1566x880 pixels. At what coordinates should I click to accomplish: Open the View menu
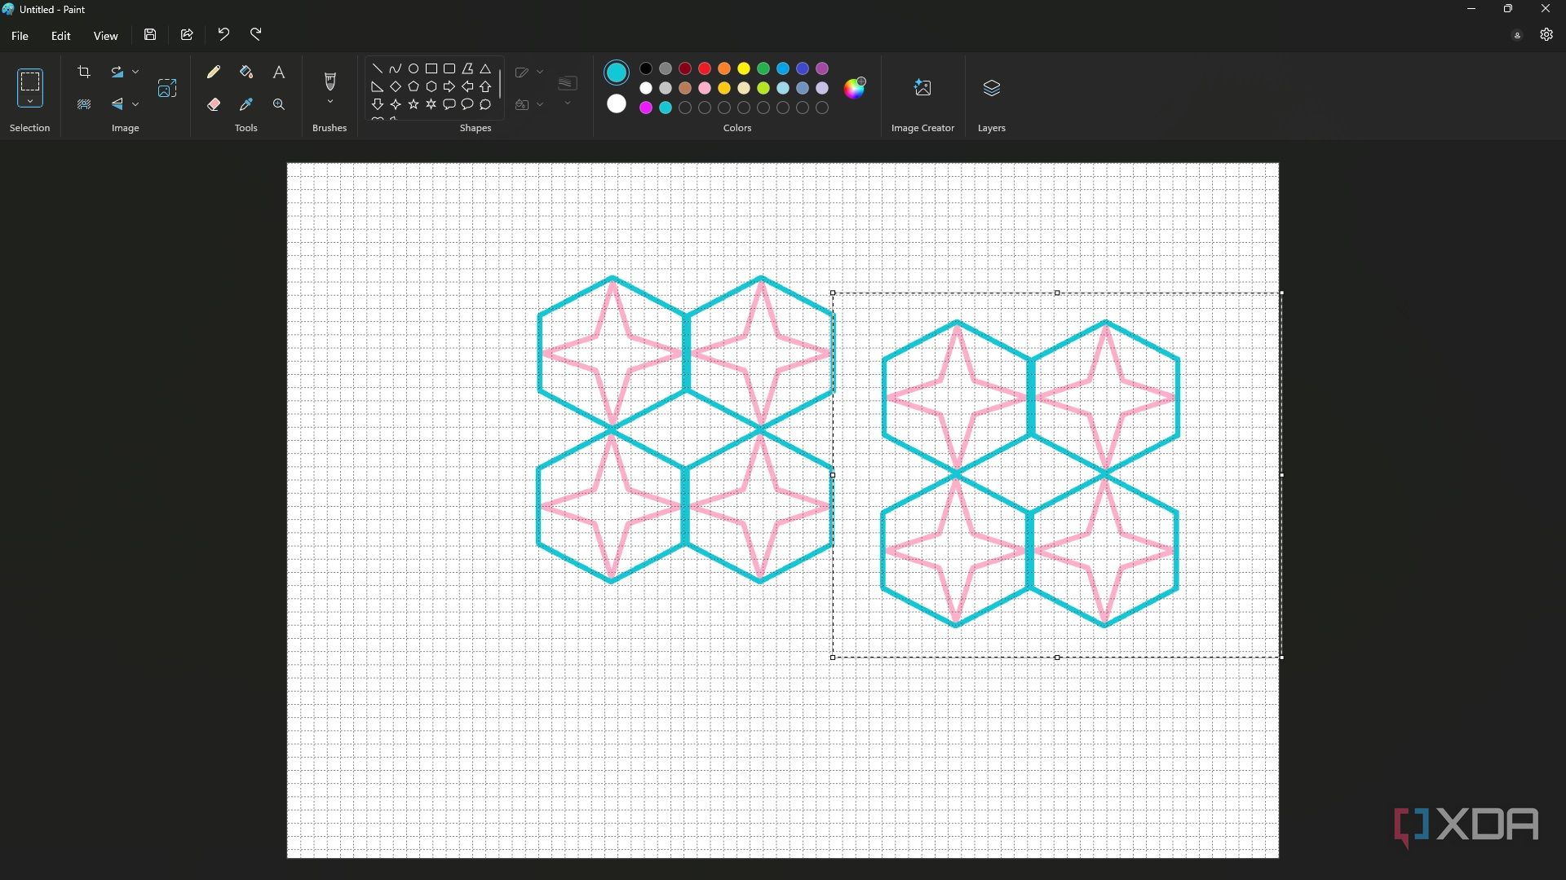pos(105,36)
